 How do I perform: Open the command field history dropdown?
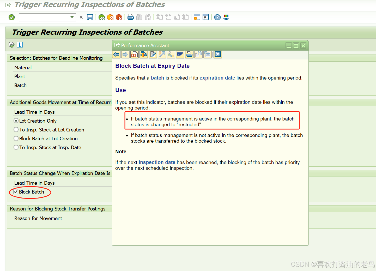(72, 17)
